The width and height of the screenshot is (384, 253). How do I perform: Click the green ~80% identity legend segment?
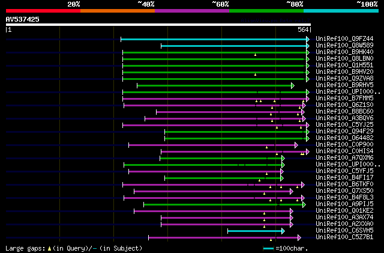click(266, 11)
